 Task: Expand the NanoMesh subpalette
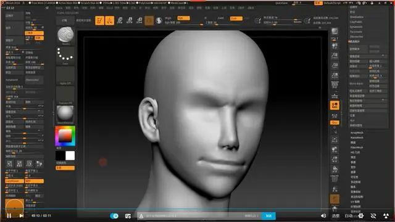(357, 138)
